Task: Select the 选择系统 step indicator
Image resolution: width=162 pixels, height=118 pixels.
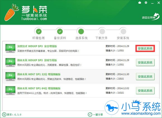Action: (81, 31)
